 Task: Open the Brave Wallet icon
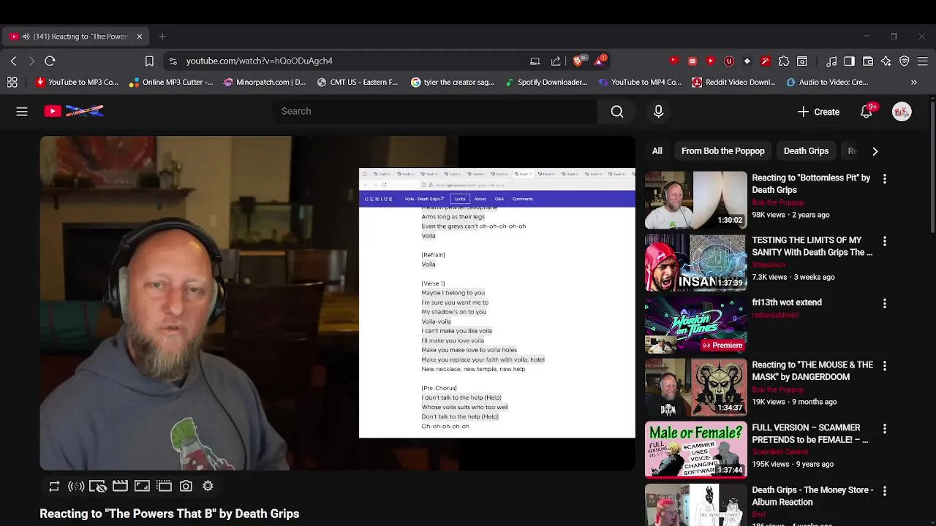coord(868,61)
